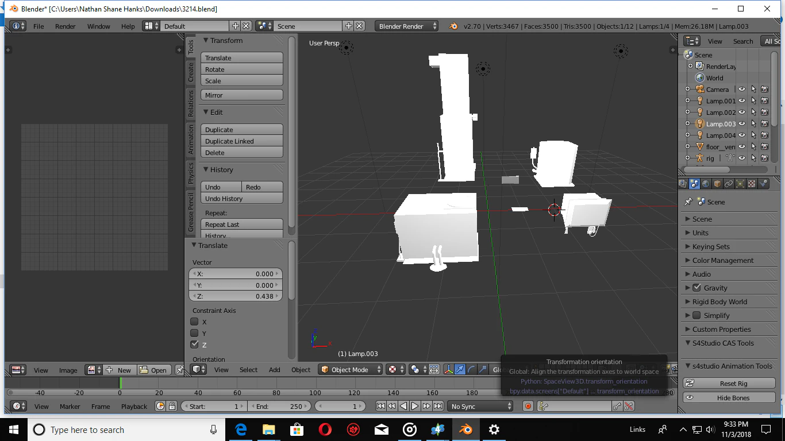Lock time to other windows in timeline

click(172, 406)
